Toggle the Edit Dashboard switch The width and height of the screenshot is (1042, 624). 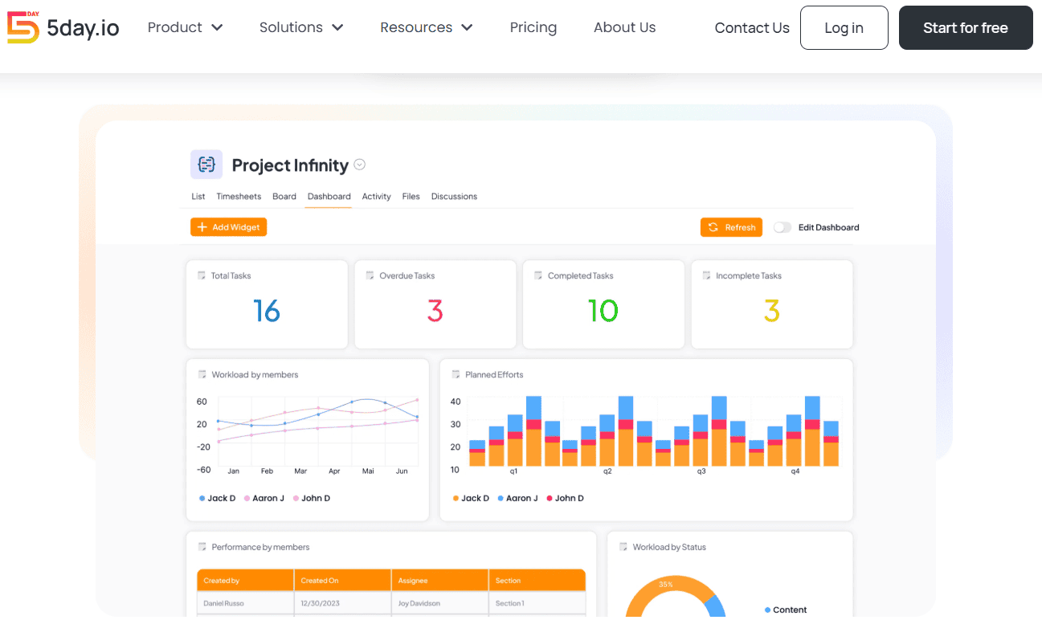point(782,227)
